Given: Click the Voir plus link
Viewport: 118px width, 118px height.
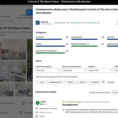Looking at the screenshot, I should pos(111,82).
